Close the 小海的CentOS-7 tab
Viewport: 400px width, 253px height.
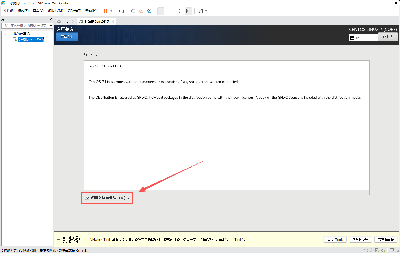pyautogui.click(x=113, y=22)
